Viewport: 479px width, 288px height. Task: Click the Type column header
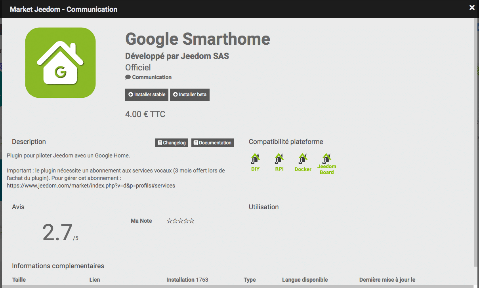pos(250,280)
